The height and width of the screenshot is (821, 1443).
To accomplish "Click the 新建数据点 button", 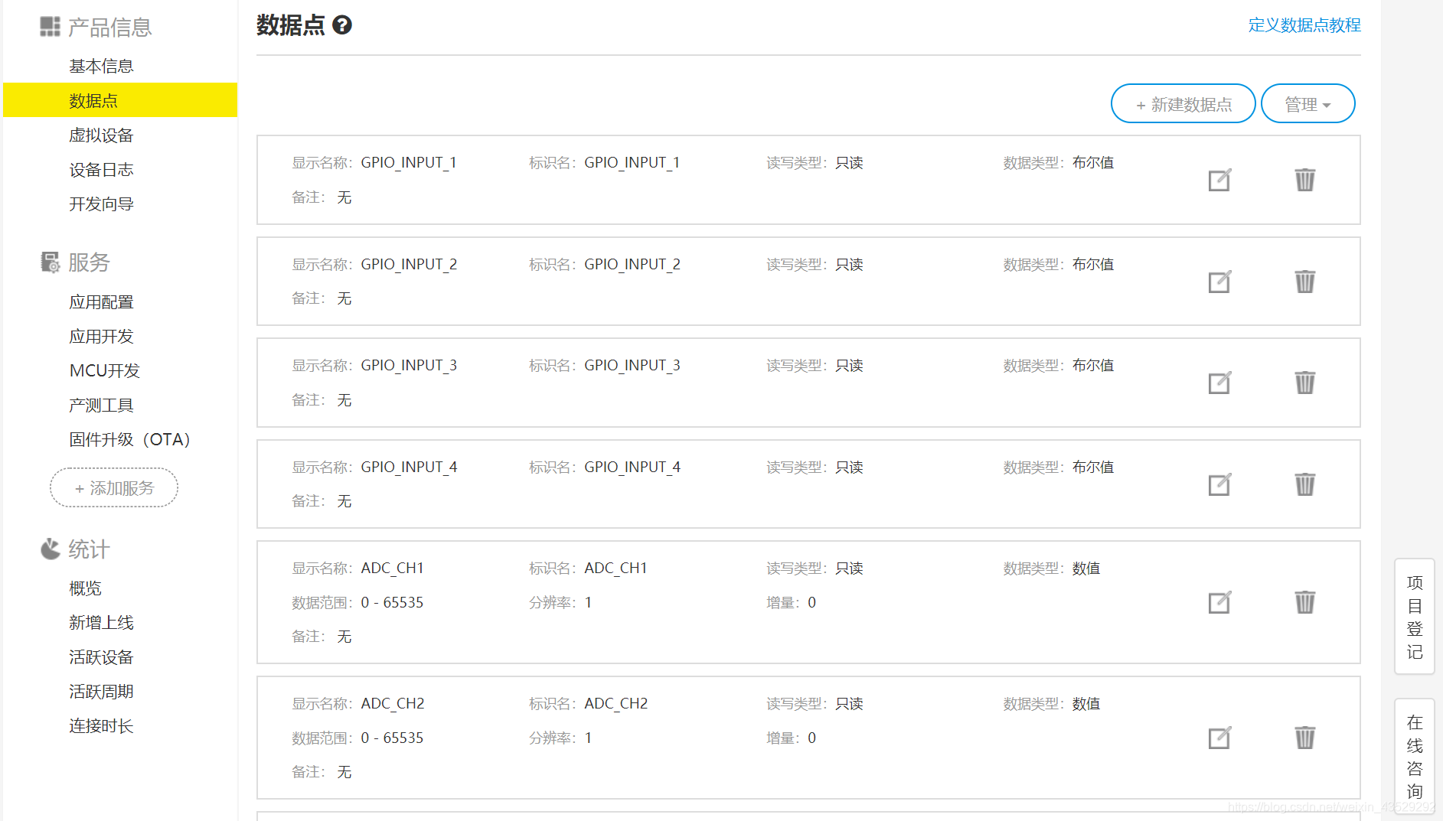I will pyautogui.click(x=1182, y=103).
